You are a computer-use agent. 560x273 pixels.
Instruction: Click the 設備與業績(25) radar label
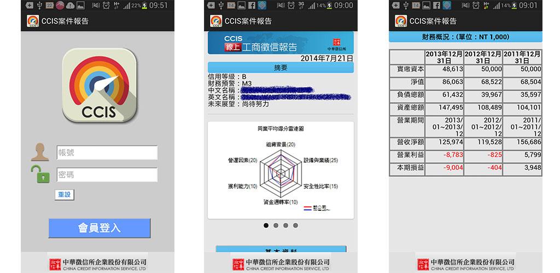pos(320,161)
